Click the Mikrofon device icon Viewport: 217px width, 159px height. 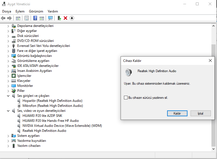(19, 106)
